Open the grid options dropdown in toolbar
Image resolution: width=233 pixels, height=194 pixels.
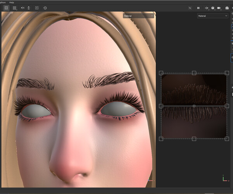coord(15,8)
